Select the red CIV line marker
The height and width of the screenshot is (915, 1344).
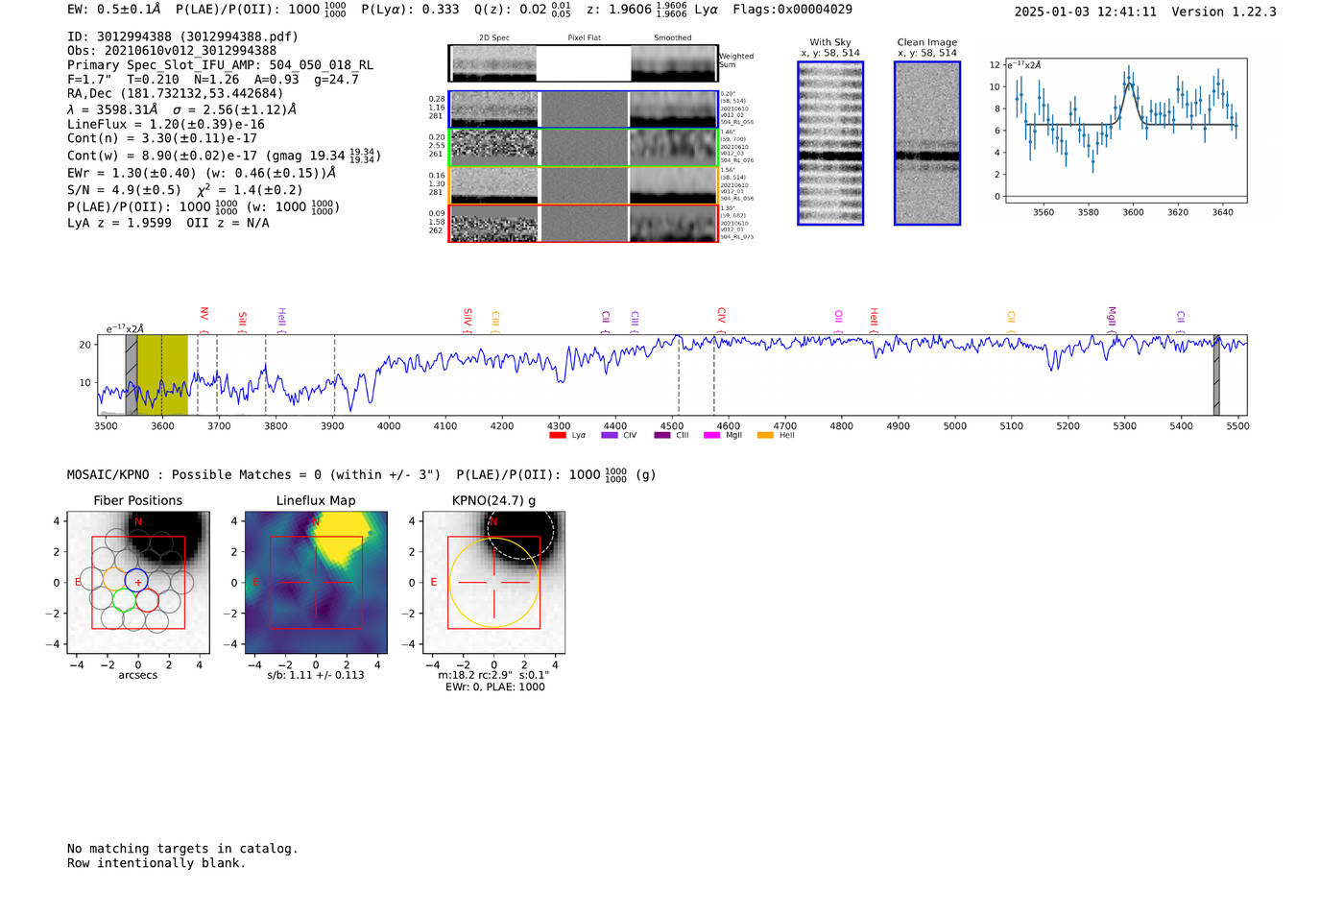pos(721,317)
